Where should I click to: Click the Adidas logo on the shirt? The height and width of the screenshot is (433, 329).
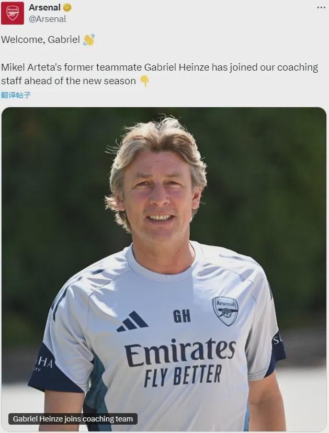tap(132, 322)
